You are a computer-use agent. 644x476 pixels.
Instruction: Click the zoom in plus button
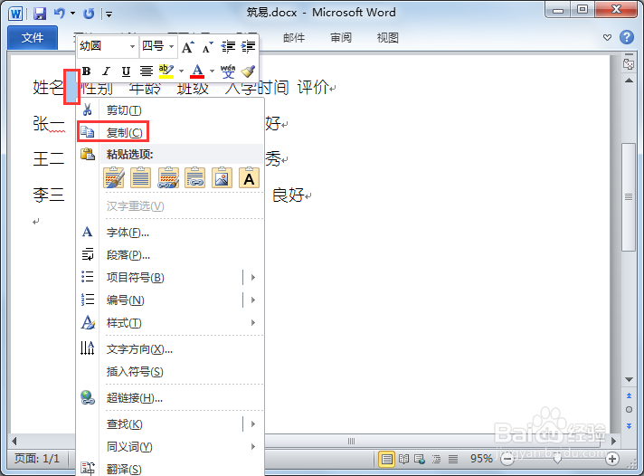click(x=612, y=459)
